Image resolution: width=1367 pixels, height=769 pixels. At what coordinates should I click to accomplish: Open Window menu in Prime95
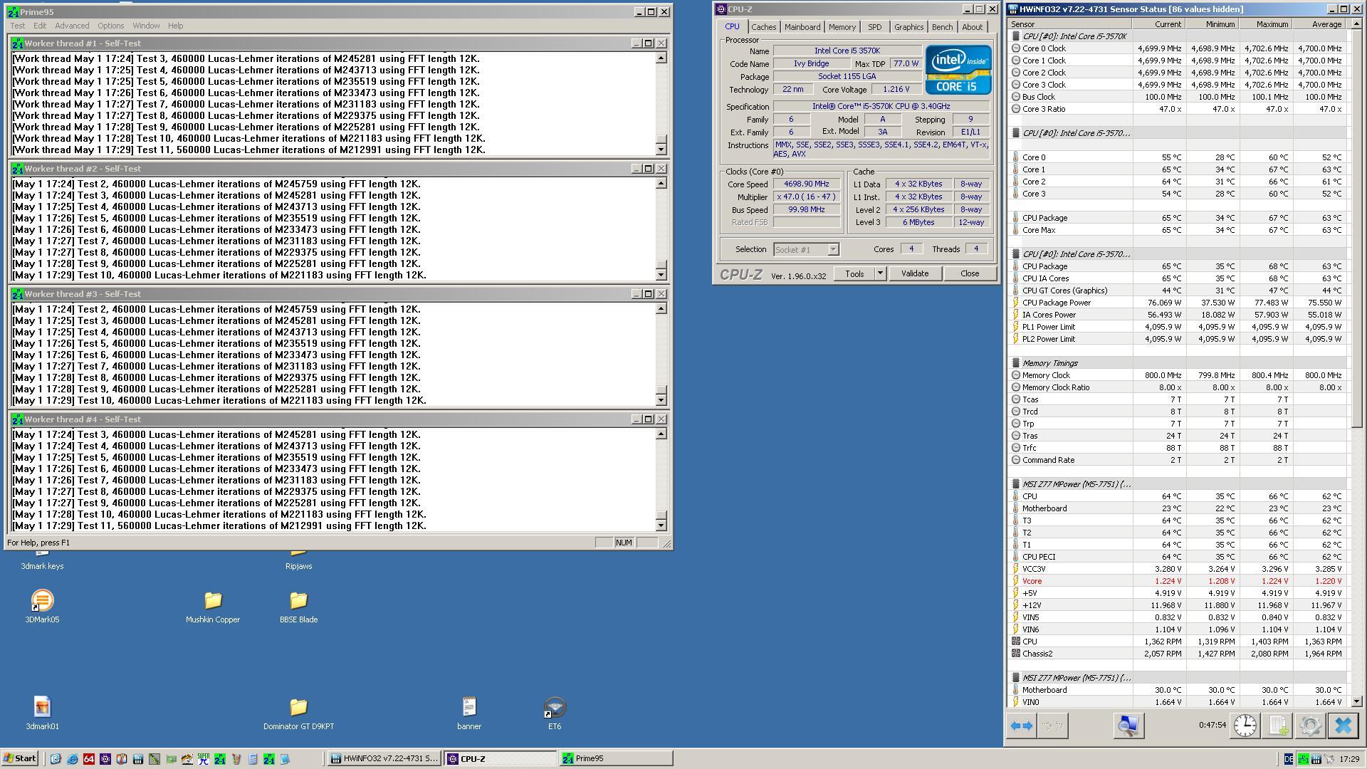click(x=146, y=26)
